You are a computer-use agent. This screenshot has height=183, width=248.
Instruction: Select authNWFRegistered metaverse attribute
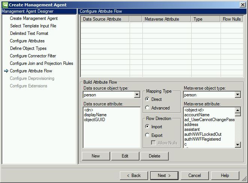203,139
